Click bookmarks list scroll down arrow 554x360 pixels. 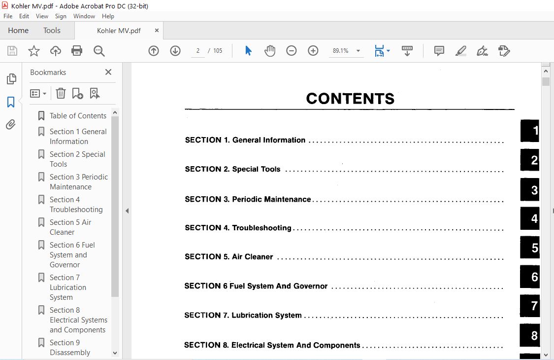pyautogui.click(x=115, y=353)
